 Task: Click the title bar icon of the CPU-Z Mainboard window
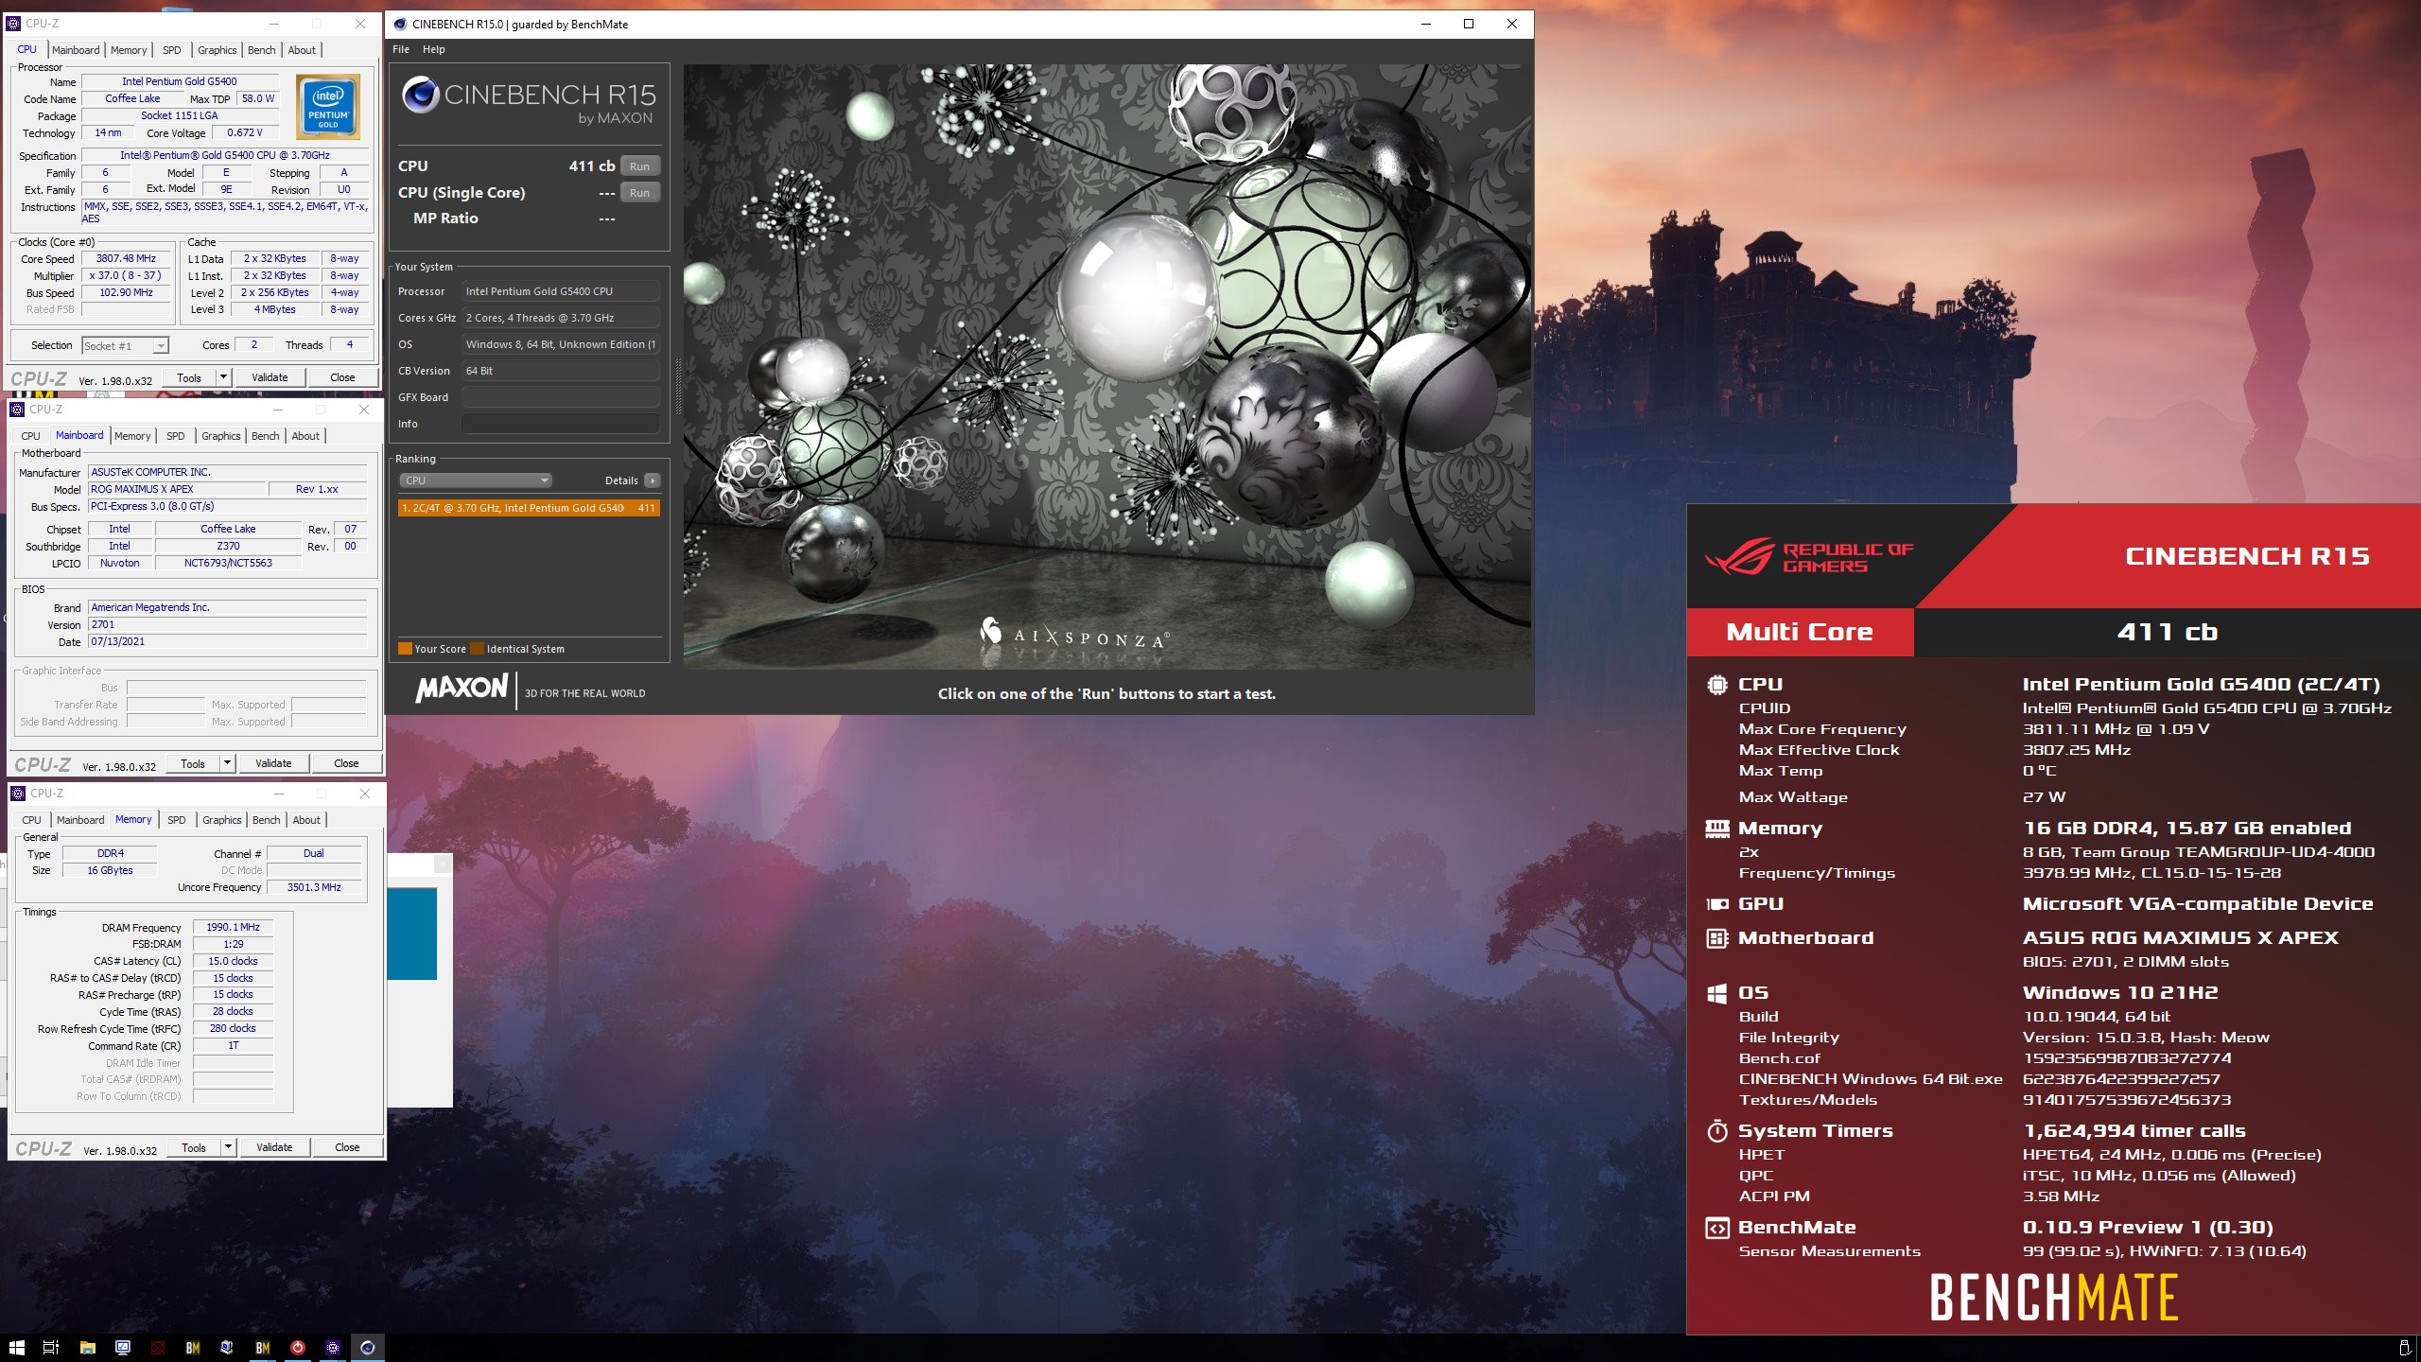coord(17,410)
